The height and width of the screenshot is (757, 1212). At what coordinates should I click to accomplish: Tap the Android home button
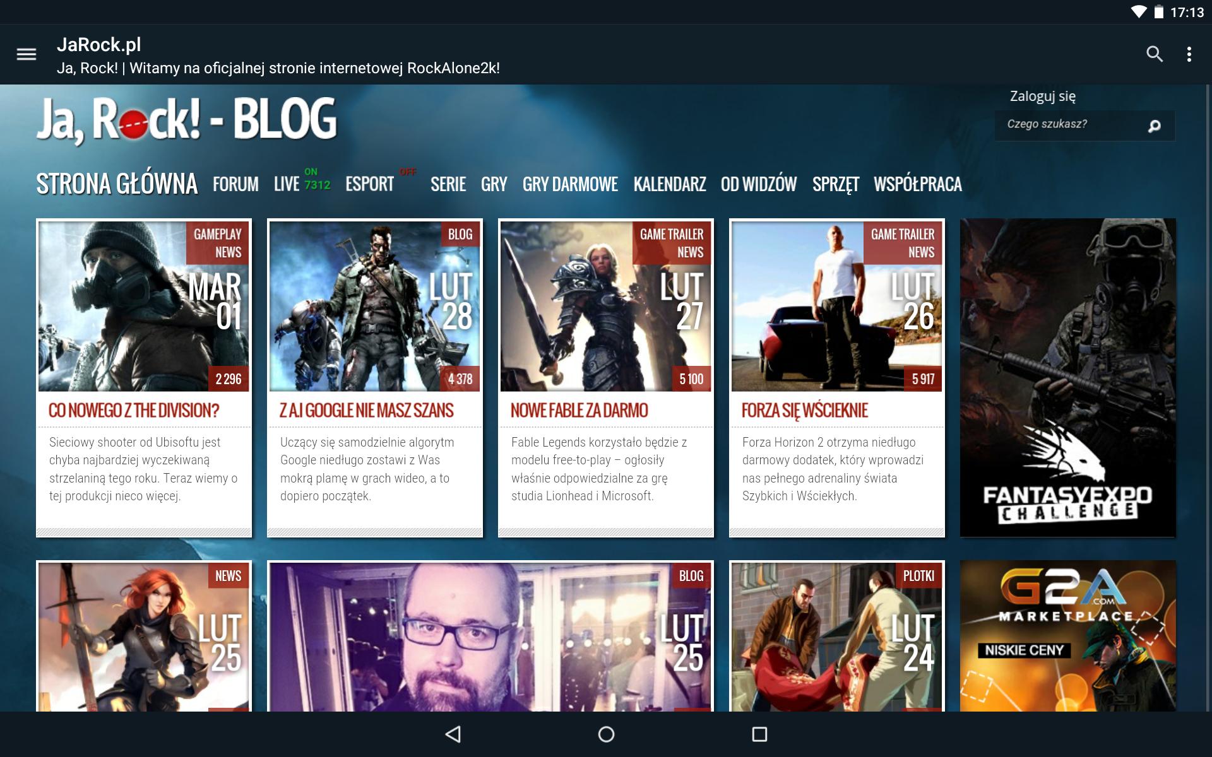click(606, 734)
